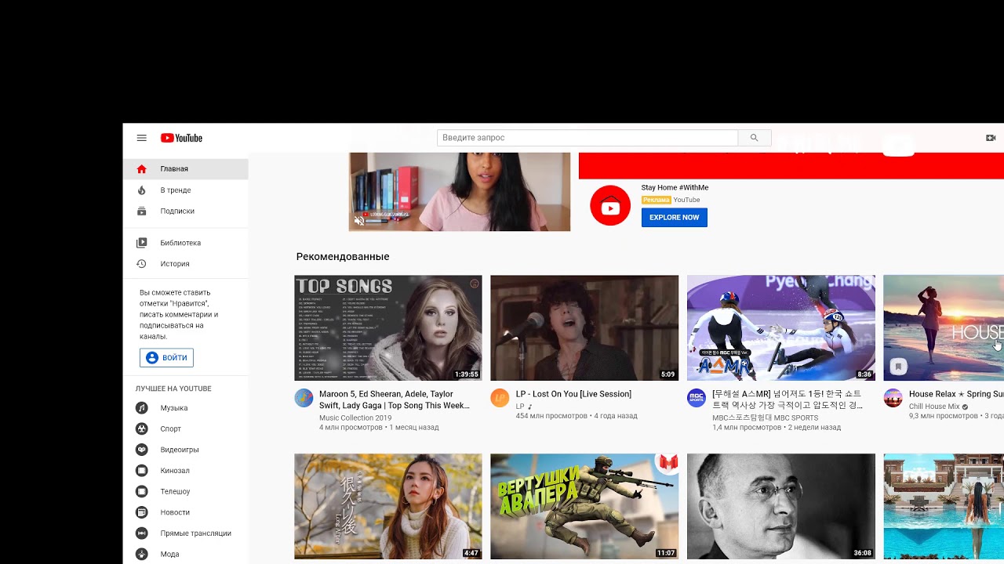Screen dimensions: 1004x564
Task: Click the EXPLORE NOW button
Action: click(674, 218)
